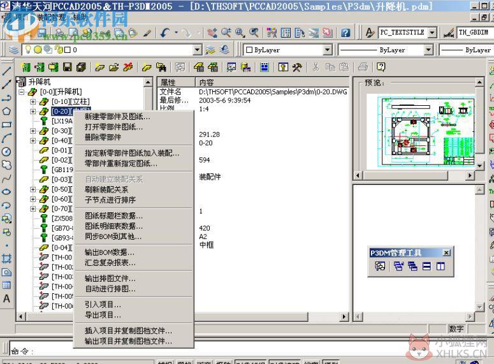Expand the [0-10][立柱] tree node
Screen dimensions: 494x364
33,101
